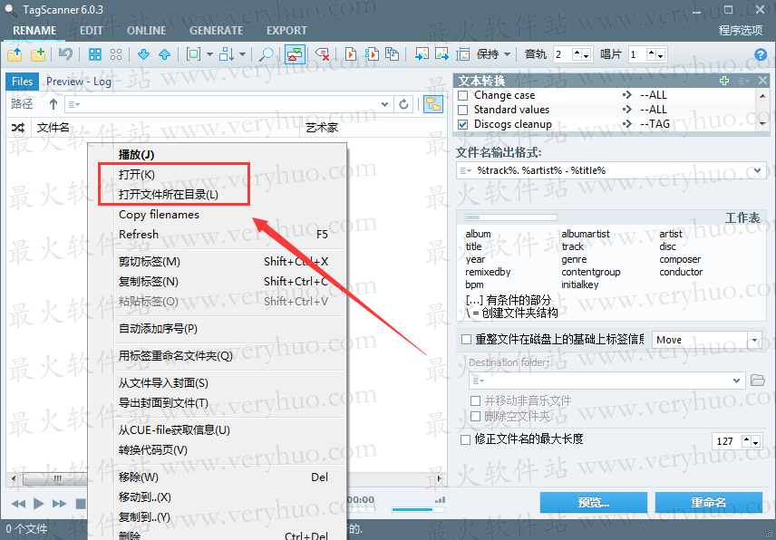Enable the Standard values checkbox
The image size is (776, 540).
click(x=463, y=110)
